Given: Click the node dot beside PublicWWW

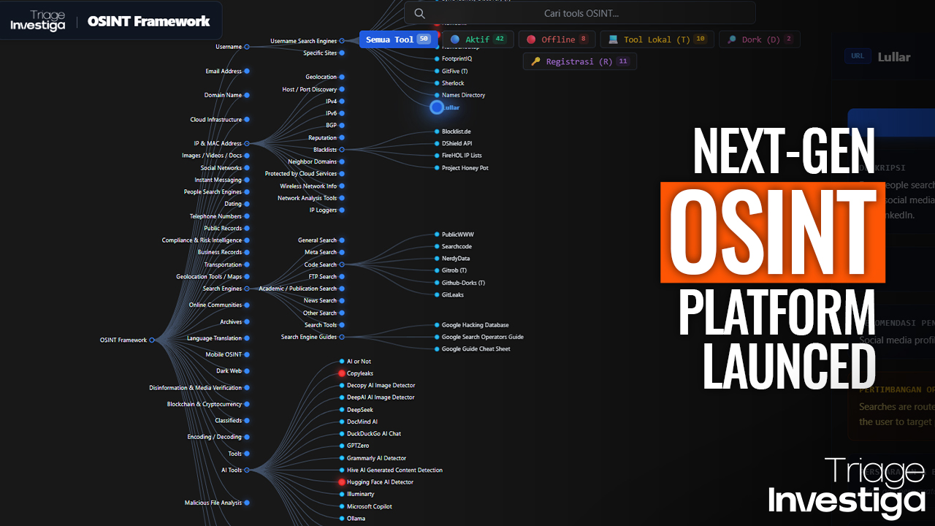Looking at the screenshot, I should (x=437, y=235).
